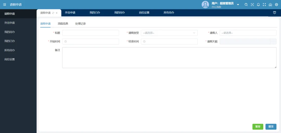Click the 办公流程 text under username

[x=216, y=7]
